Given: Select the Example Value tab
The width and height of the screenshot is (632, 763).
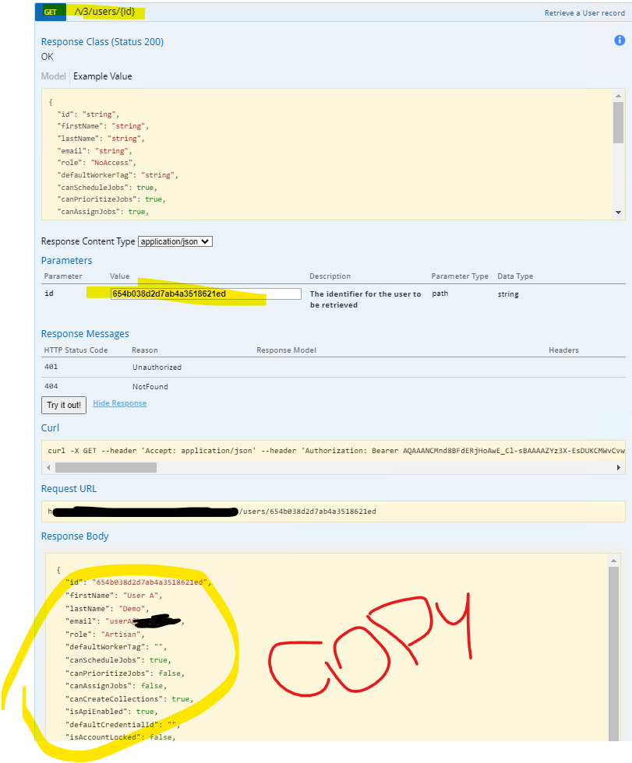Looking at the screenshot, I should pos(102,76).
